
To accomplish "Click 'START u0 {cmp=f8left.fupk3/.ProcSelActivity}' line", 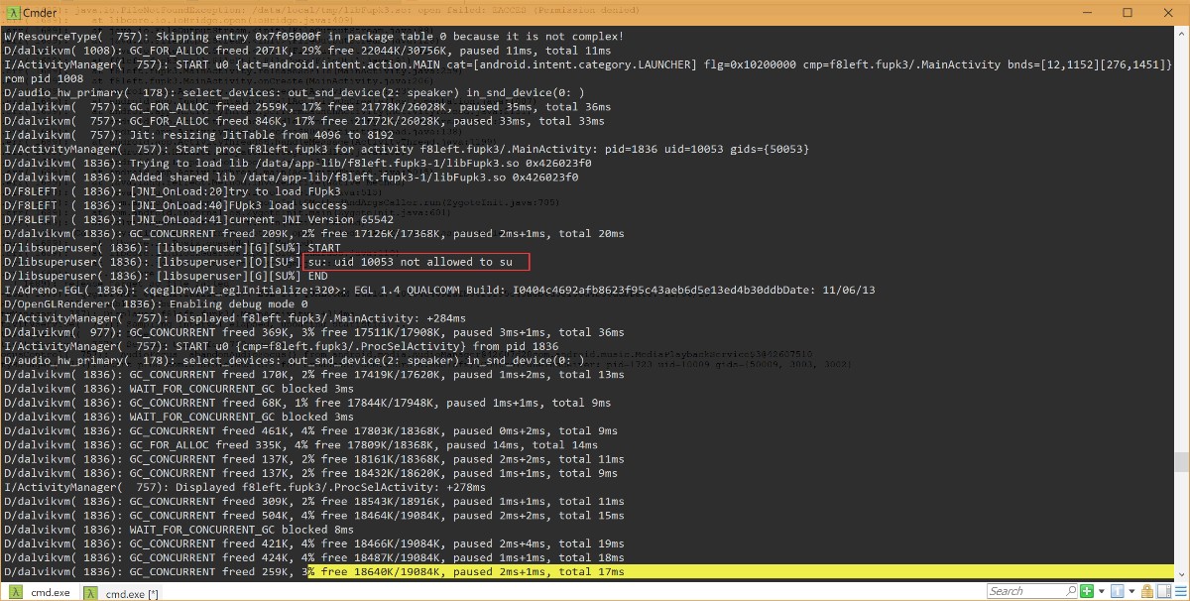I will coord(281,346).
